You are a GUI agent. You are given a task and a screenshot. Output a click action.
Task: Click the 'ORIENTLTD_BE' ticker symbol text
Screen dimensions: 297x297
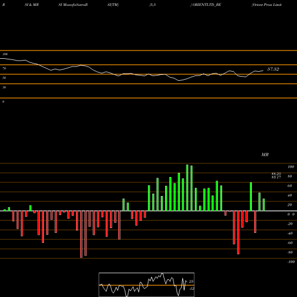click(x=207, y=5)
